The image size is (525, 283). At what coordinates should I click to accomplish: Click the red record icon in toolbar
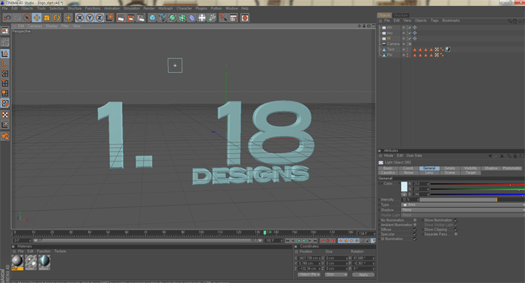(x=245, y=18)
